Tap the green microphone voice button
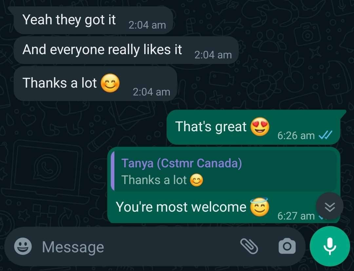The height and width of the screenshot is (271, 354). [x=330, y=246]
